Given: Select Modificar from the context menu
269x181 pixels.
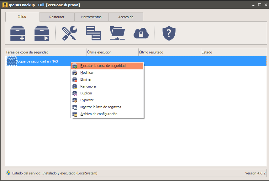Looking at the screenshot, I should click(107, 73).
